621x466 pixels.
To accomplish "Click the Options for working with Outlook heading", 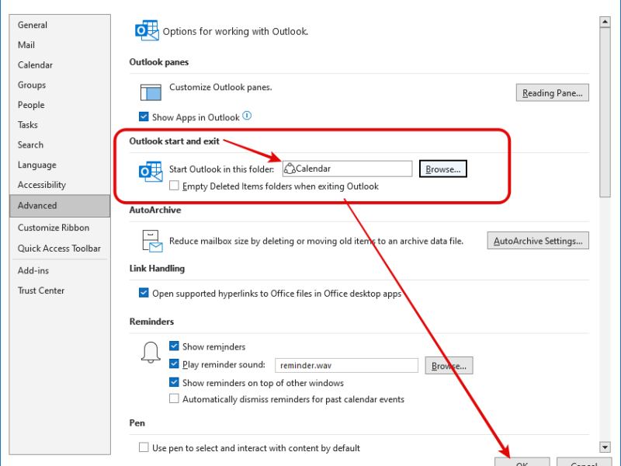I will click(236, 32).
